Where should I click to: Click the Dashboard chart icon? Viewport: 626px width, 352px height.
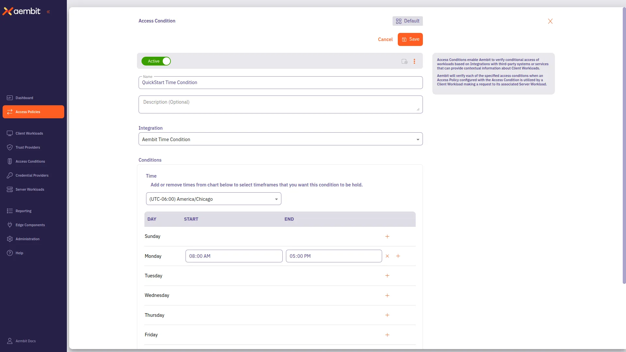10,98
